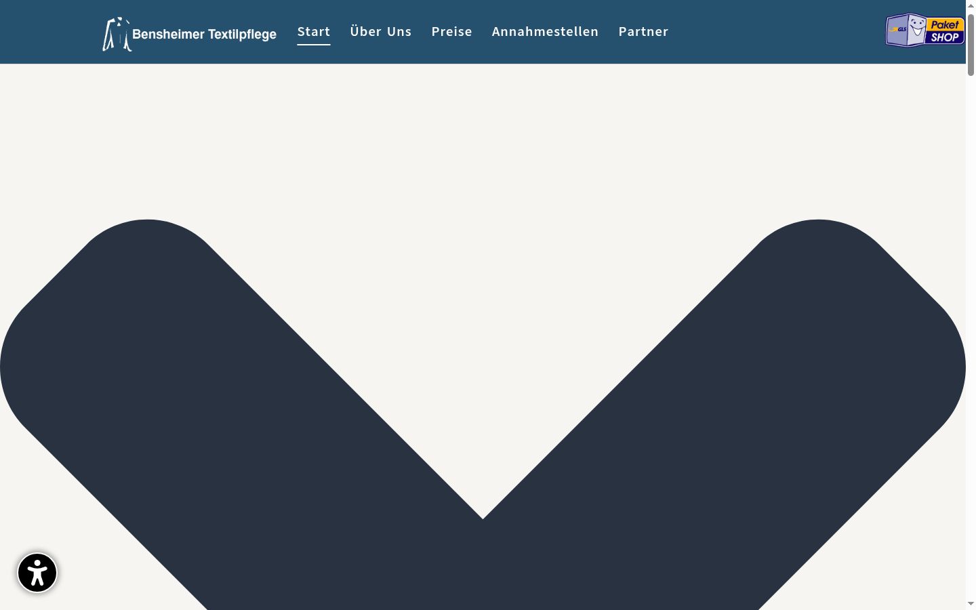
Task: Open the Partner page
Action: coord(643,31)
